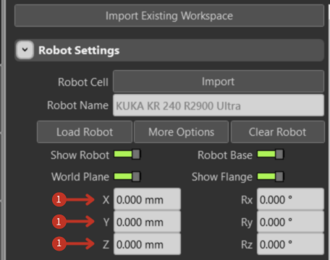The width and height of the screenshot is (330, 260).
Task: Click the Ry rotation input field
Action: click(x=290, y=222)
